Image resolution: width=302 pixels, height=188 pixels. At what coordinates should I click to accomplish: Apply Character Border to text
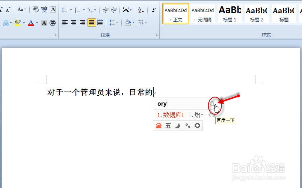point(53,9)
